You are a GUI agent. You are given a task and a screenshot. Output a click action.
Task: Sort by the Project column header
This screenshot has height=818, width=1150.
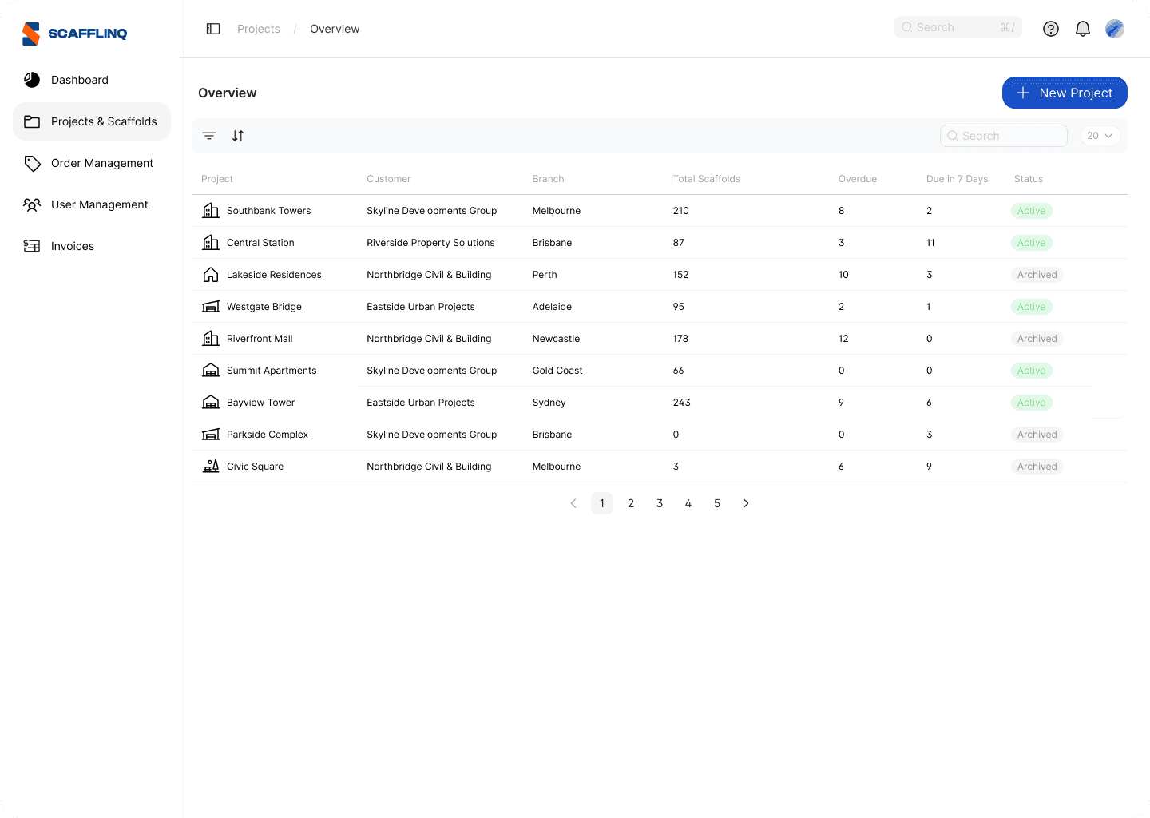(x=217, y=179)
